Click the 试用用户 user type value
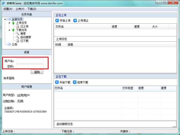180x135 pixels. tap(23, 95)
